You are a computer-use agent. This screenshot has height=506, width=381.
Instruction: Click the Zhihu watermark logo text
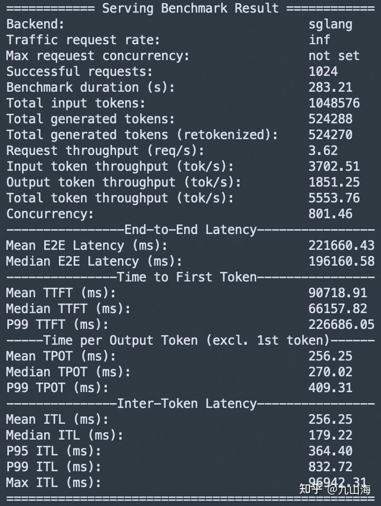(311, 489)
